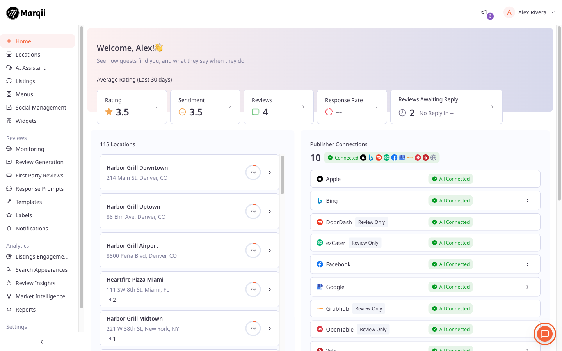Expand the Google connection row chevron
The height and width of the screenshot is (351, 562).
528,287
